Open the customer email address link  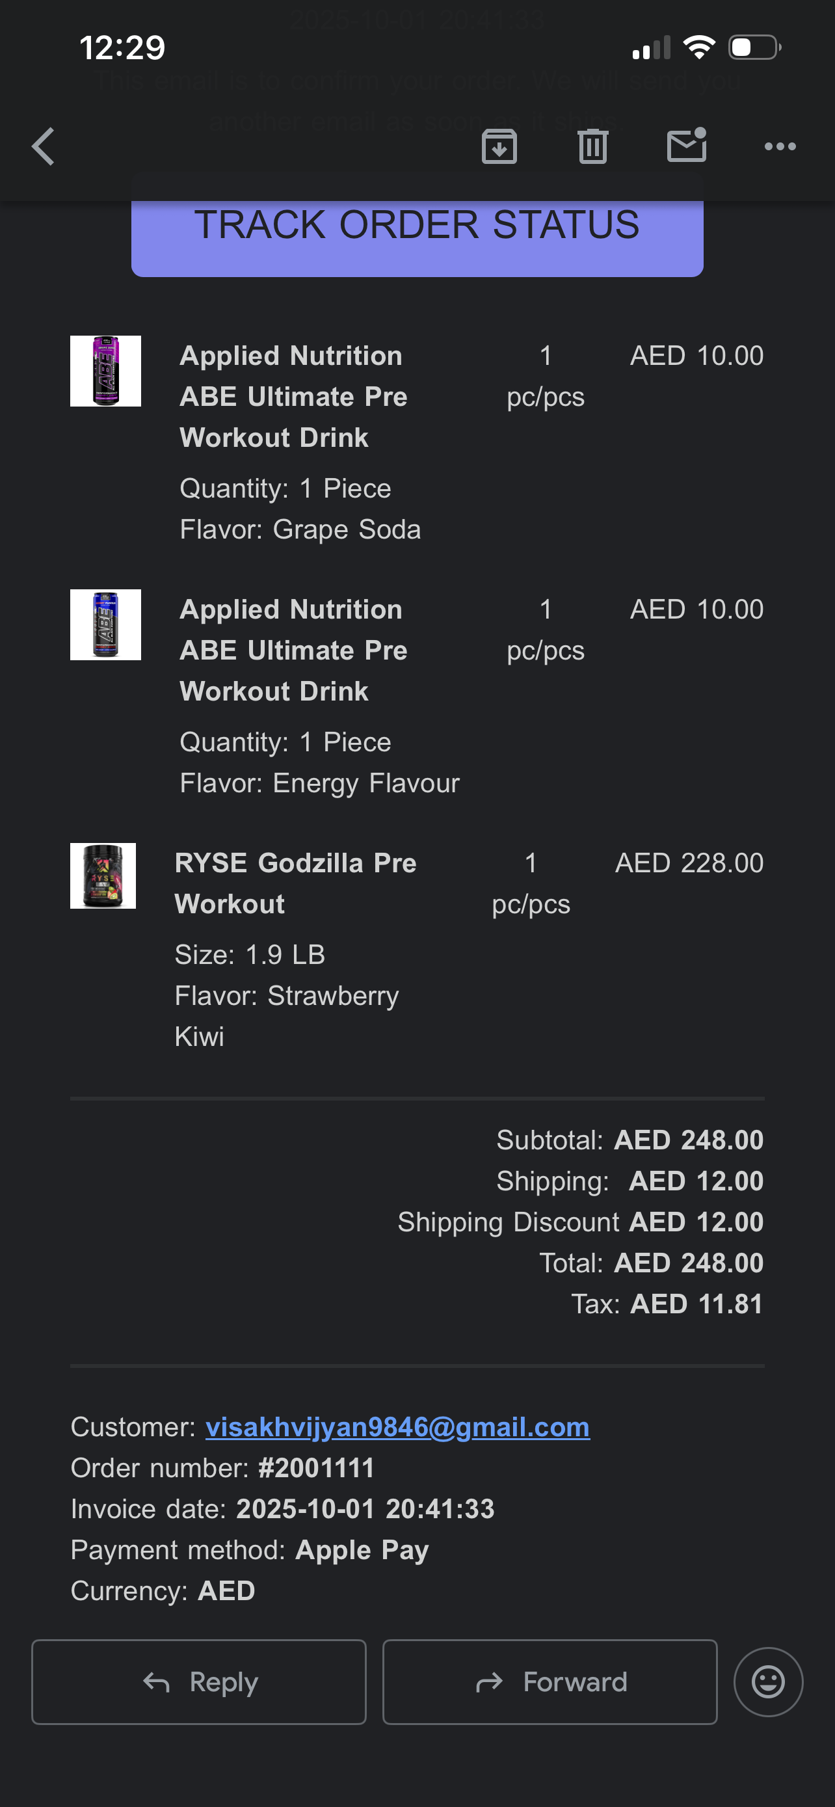coord(397,1426)
